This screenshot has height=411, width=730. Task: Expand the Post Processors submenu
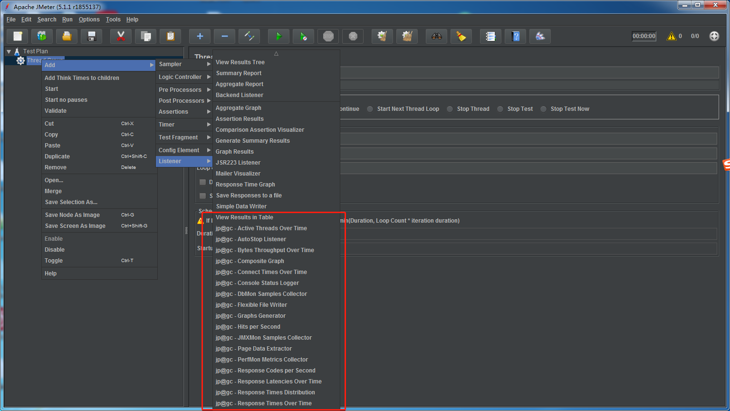pyautogui.click(x=184, y=101)
